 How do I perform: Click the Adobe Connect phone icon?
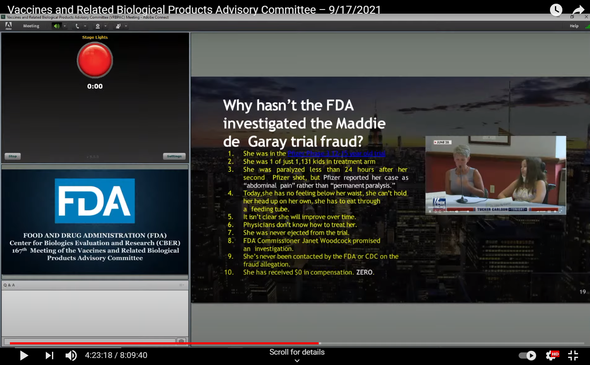point(77,26)
